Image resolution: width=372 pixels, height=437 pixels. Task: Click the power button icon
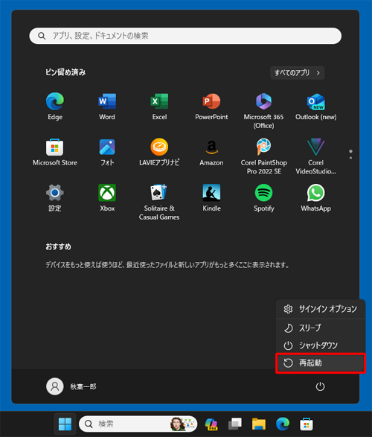[x=320, y=386]
